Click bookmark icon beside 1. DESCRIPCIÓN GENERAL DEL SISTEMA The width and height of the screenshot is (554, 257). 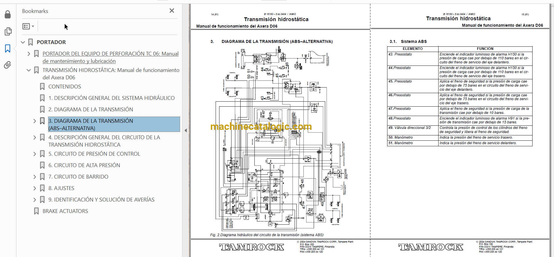[42, 98]
